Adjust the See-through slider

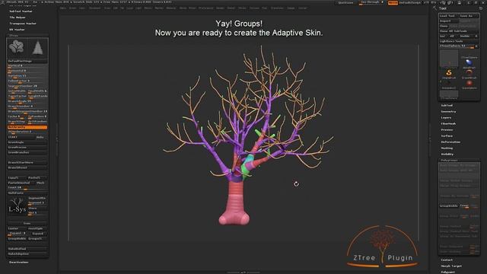(372, 2)
